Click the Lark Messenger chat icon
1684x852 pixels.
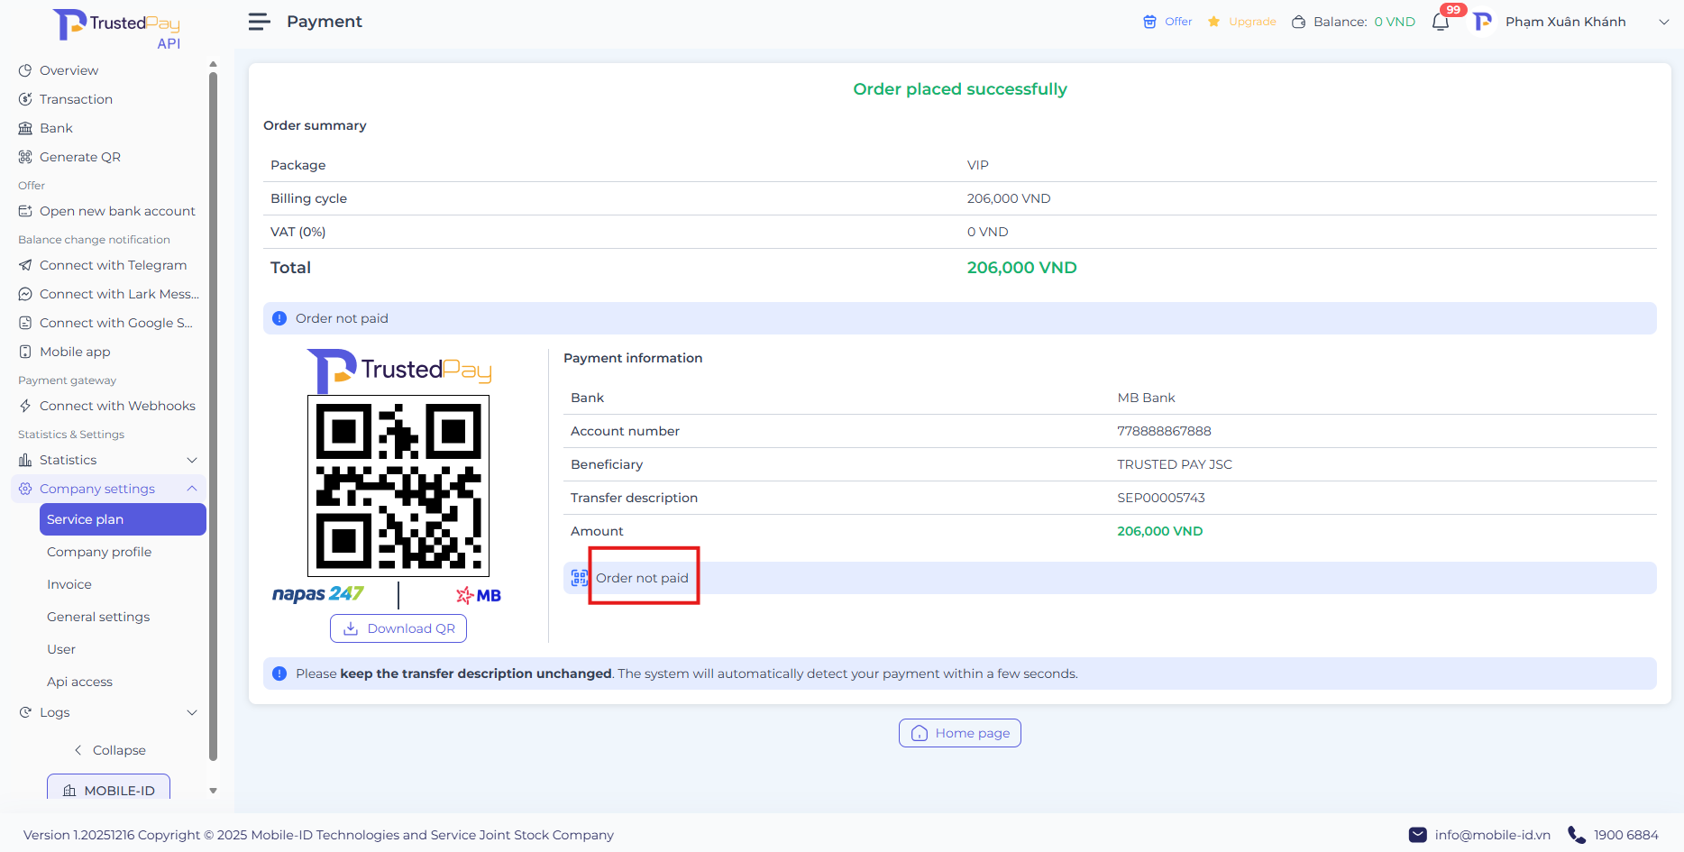(x=25, y=294)
